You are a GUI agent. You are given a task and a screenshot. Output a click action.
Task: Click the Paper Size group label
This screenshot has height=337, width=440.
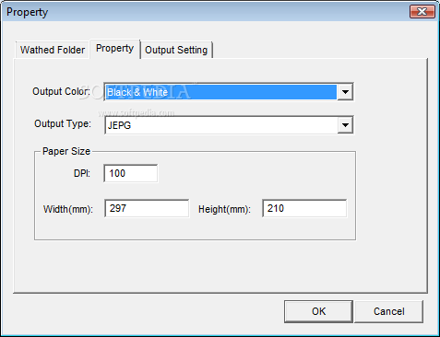66,151
